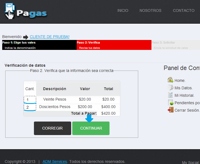The image size is (200, 164).
Task: Click the Pagas logo icon
Action: [x=10, y=11]
